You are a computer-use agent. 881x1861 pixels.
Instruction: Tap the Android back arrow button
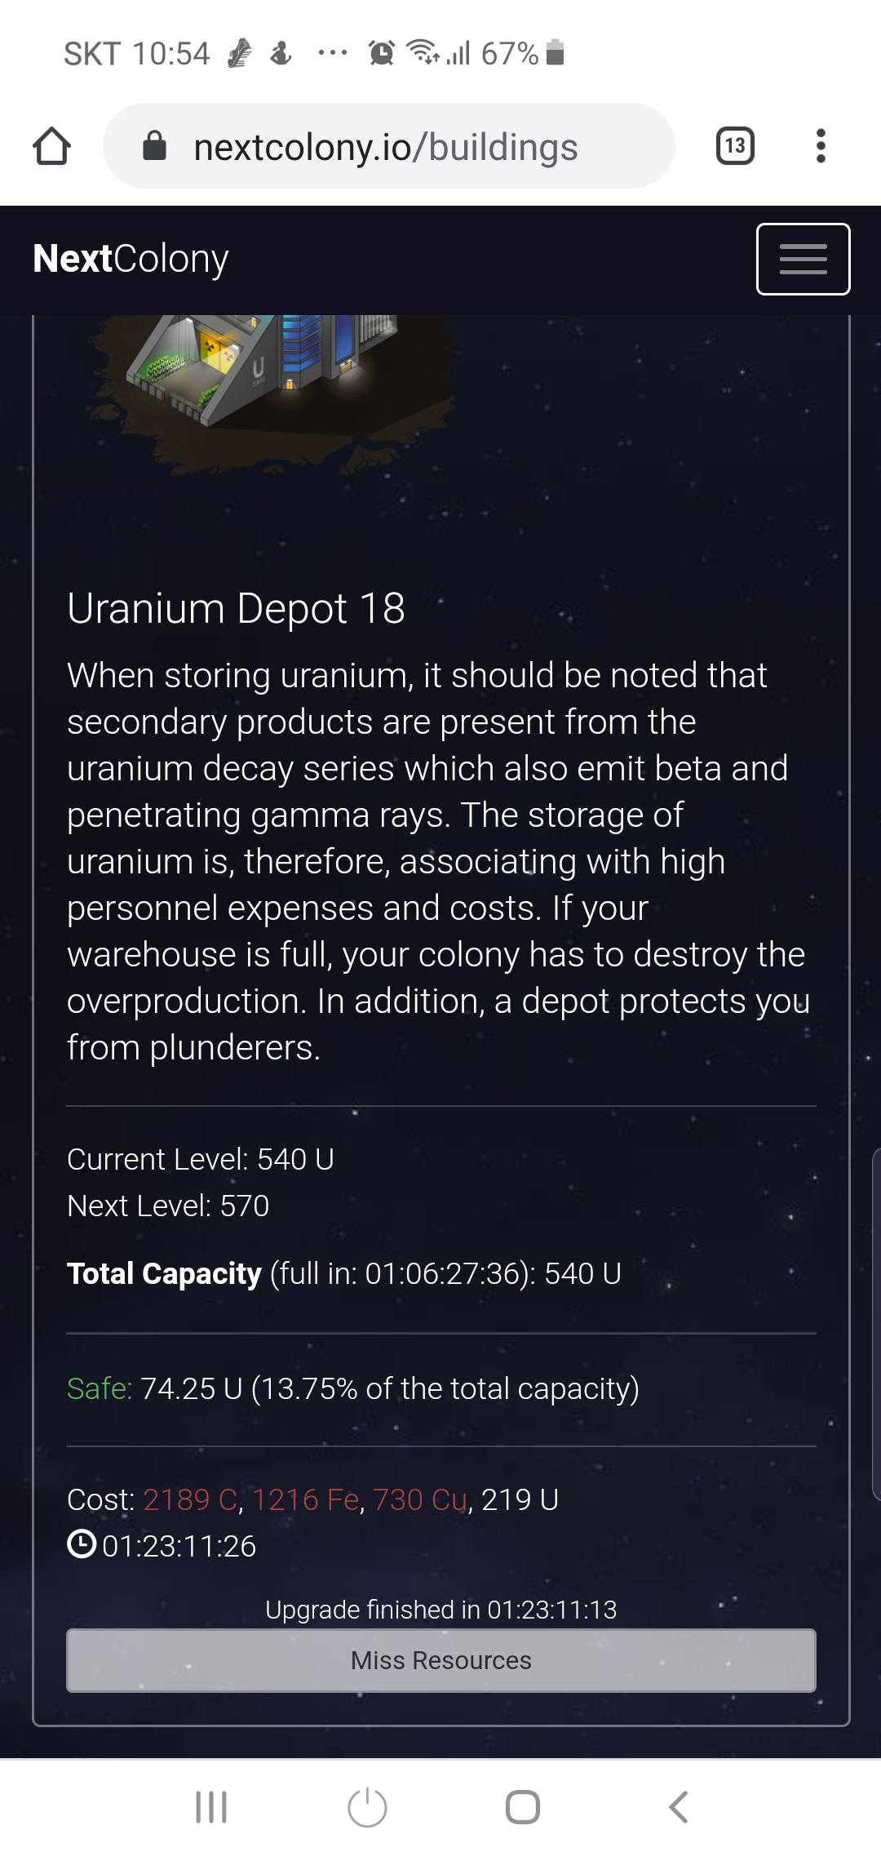click(x=678, y=1807)
